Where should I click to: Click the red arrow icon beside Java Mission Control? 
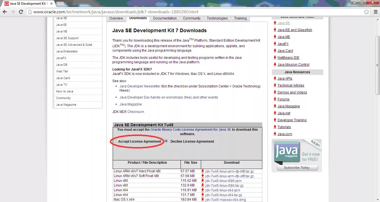(275, 64)
